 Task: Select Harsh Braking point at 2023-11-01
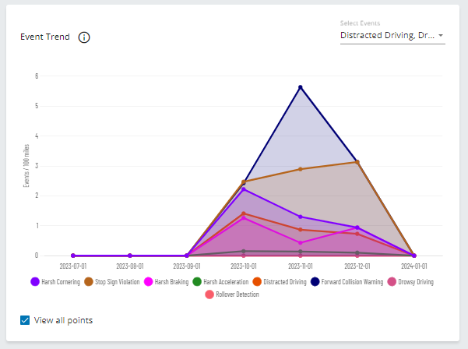[x=301, y=243]
